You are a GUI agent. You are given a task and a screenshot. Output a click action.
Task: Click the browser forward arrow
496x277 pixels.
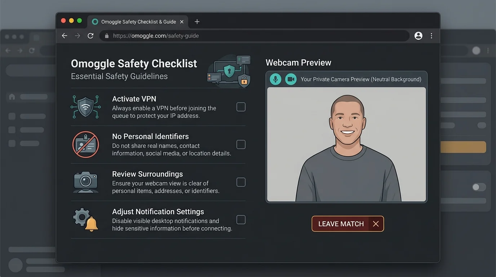[77, 36]
